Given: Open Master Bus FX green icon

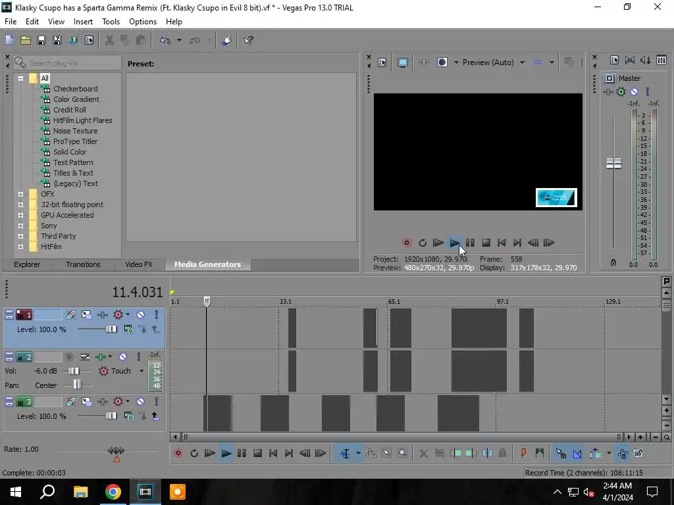Looking at the screenshot, I should coord(621,91).
